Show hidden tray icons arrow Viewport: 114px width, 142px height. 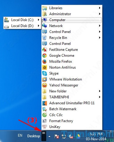pyautogui.click(x=49, y=137)
